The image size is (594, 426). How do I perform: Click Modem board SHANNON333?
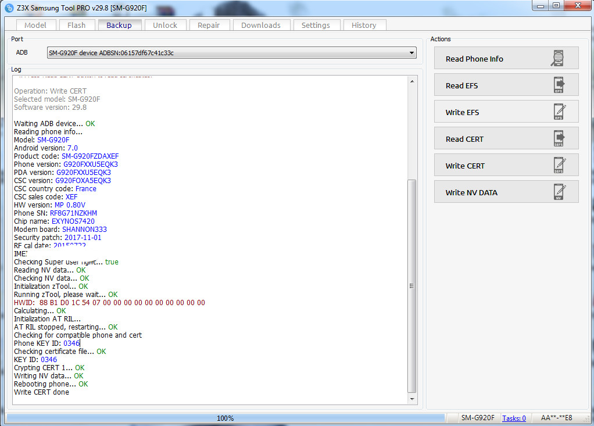(x=84, y=229)
